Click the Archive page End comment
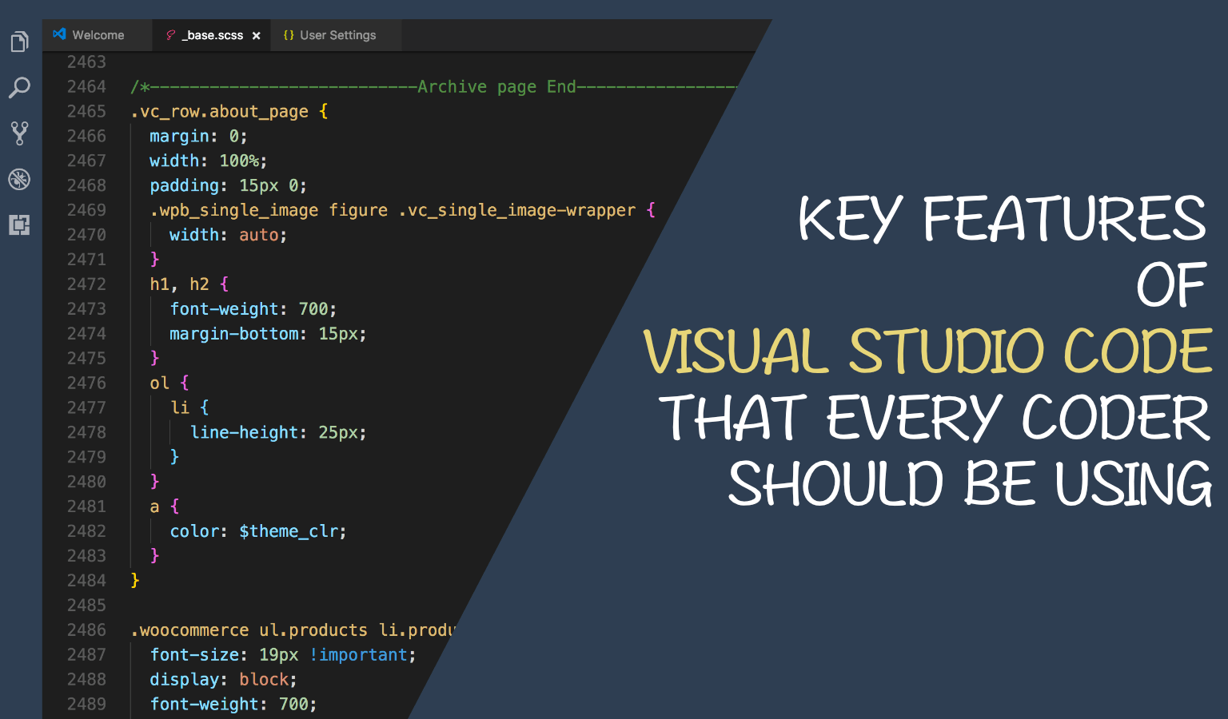 click(x=434, y=87)
